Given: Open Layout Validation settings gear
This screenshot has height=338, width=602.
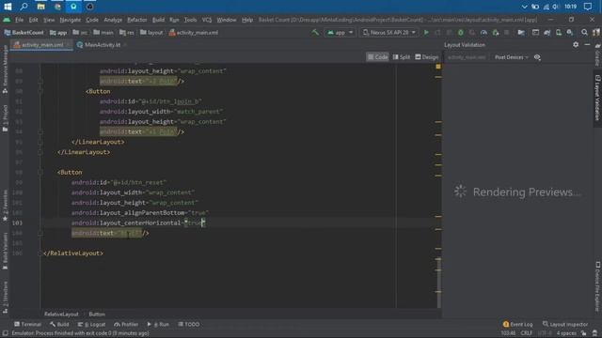Looking at the screenshot, I should click(576, 45).
